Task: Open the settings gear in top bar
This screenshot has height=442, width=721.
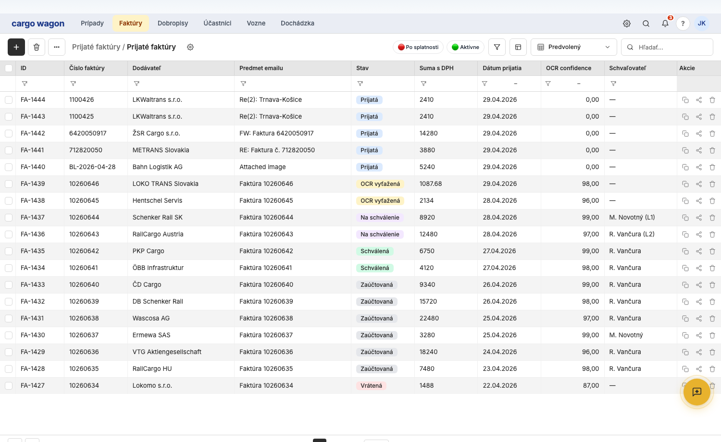Action: [x=627, y=24]
